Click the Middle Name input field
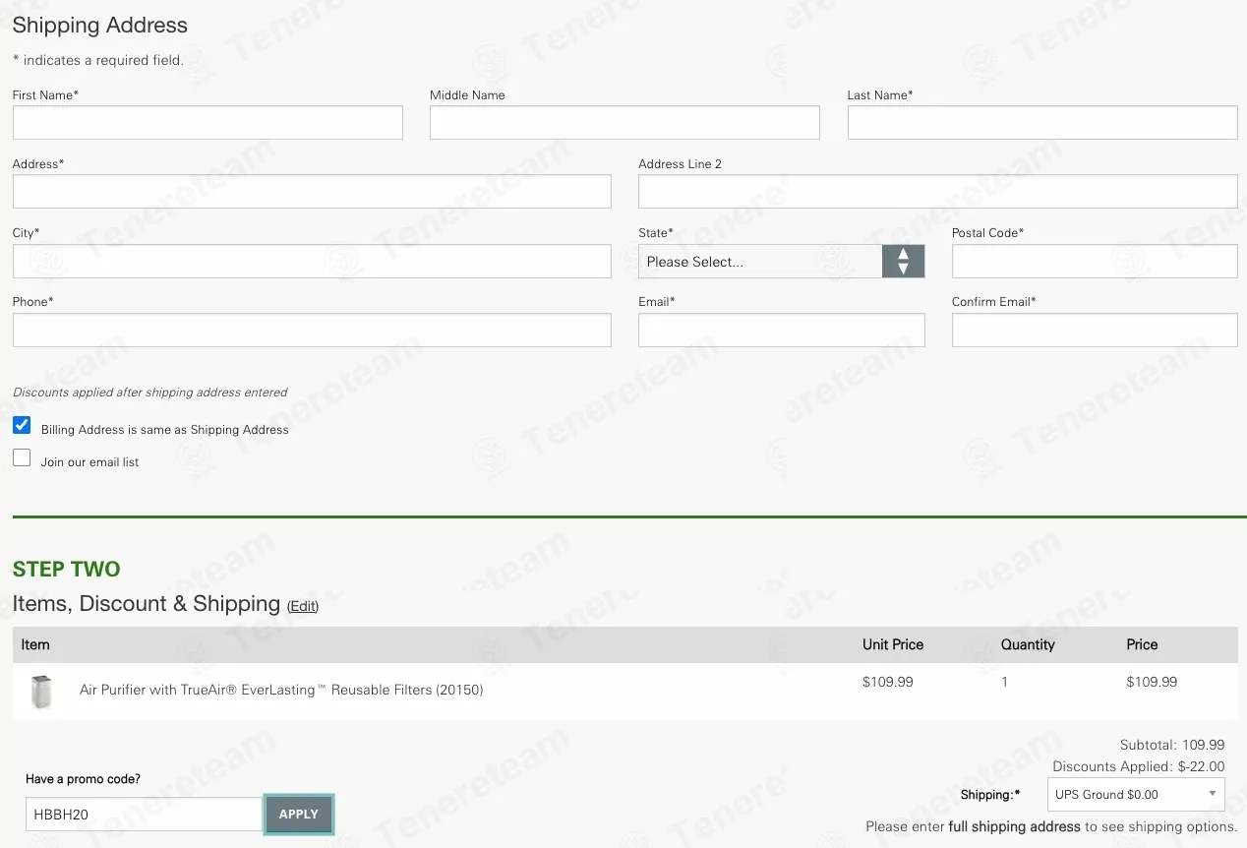1247x848 pixels. [624, 122]
